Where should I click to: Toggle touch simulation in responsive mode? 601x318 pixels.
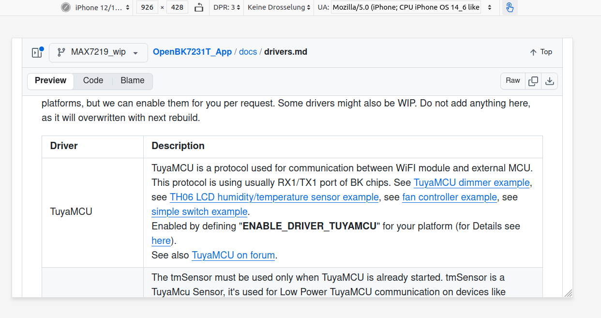(510, 7)
